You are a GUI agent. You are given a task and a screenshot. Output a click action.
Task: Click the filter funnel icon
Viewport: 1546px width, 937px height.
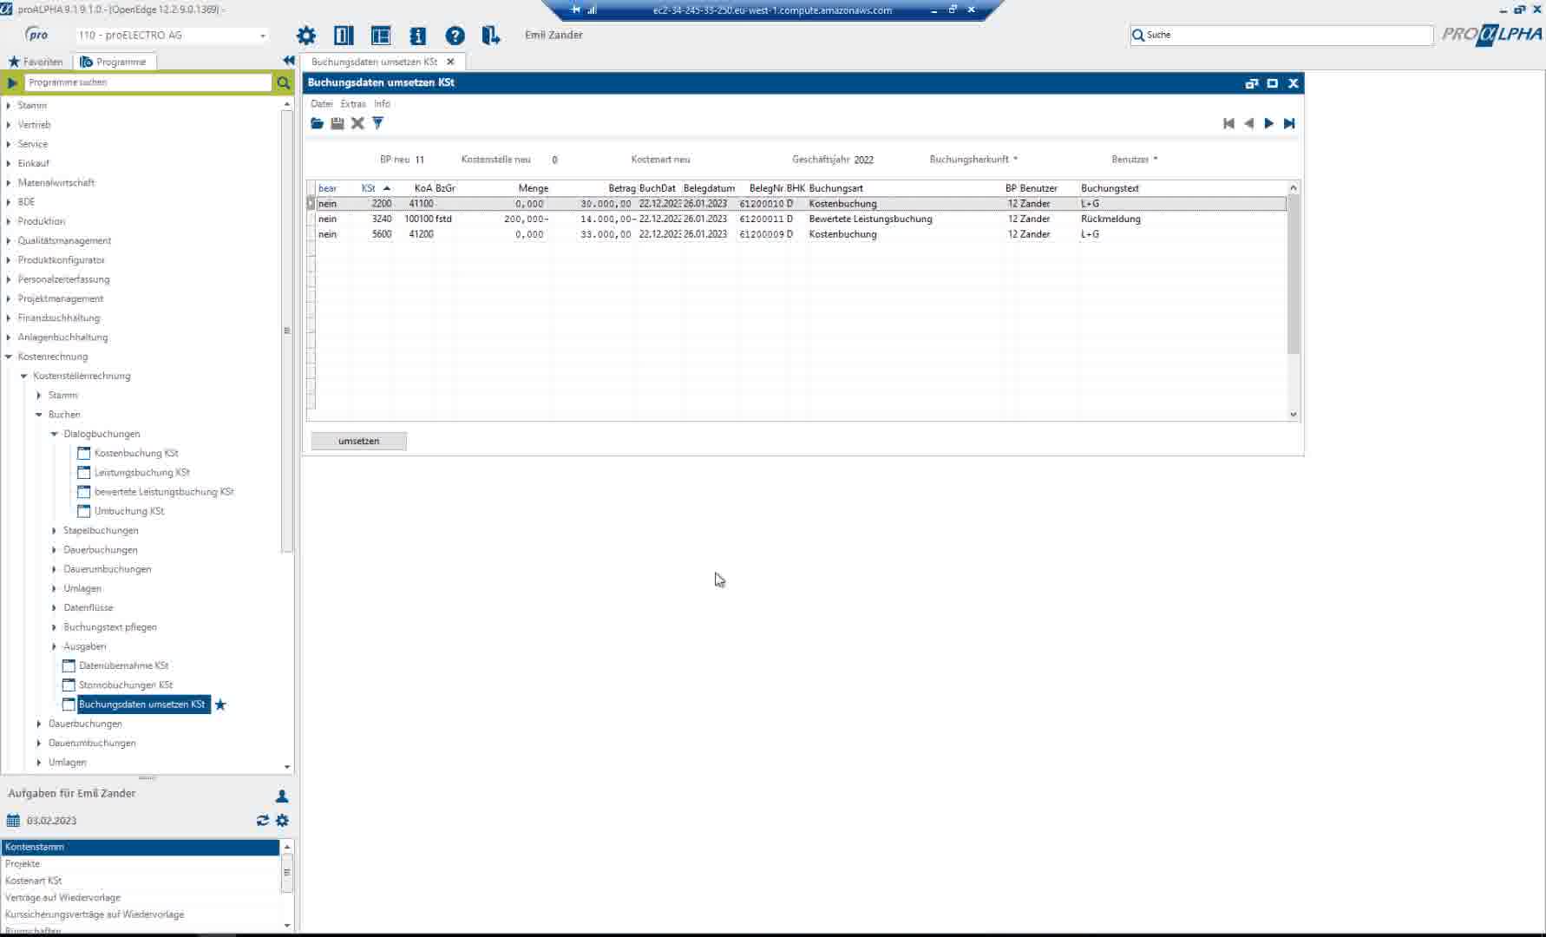[377, 123]
